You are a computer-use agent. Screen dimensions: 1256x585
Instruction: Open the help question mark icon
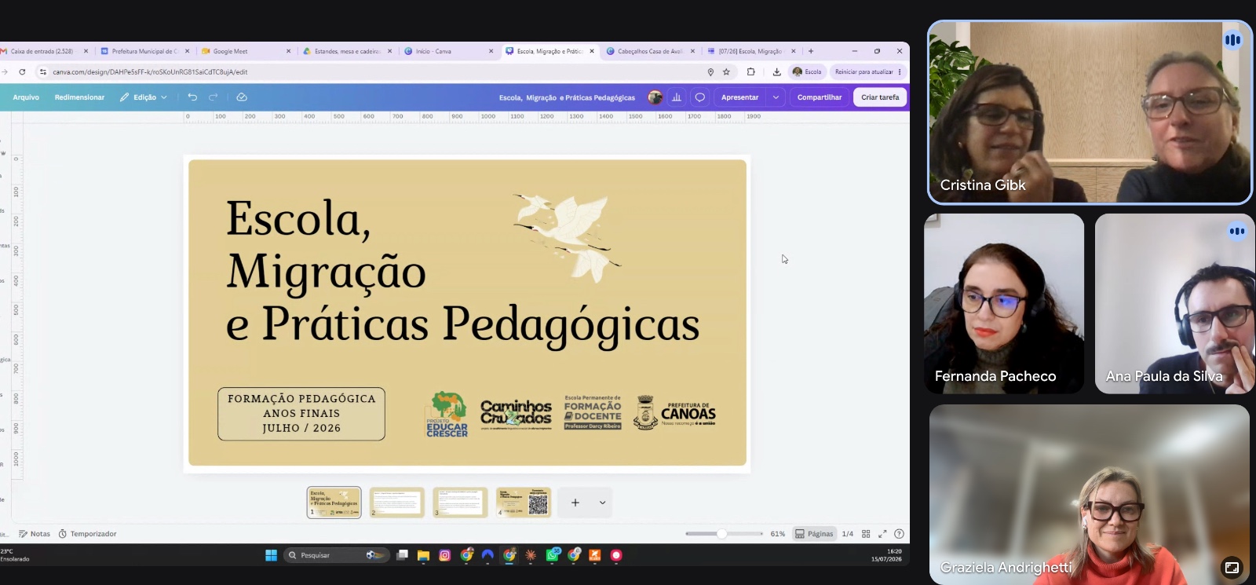click(900, 534)
